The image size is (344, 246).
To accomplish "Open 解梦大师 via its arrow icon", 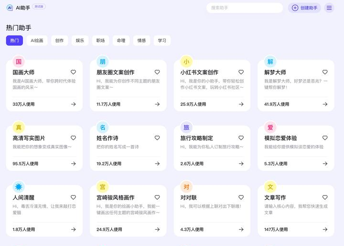I will [x=325, y=104].
